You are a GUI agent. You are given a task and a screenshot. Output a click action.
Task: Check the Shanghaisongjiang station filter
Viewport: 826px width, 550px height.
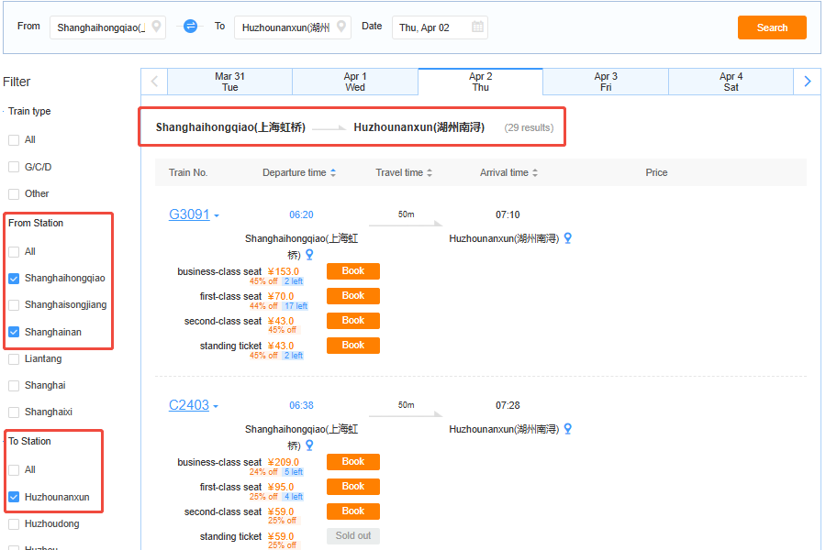[x=14, y=305]
